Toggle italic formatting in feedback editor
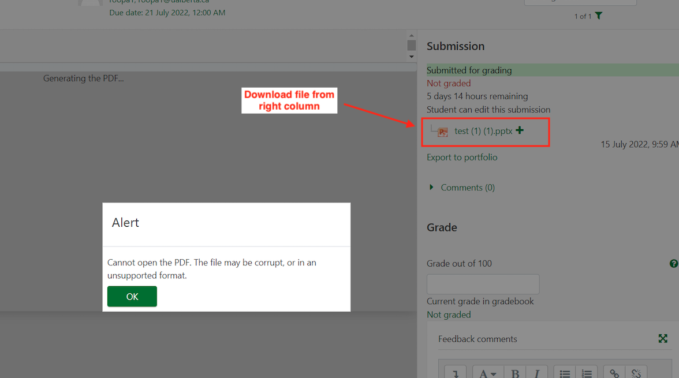This screenshot has width=679, height=378. click(x=537, y=373)
